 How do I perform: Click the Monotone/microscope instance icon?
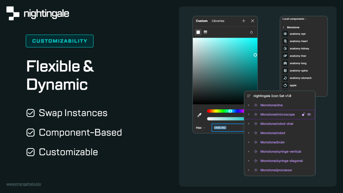(x=256, y=114)
